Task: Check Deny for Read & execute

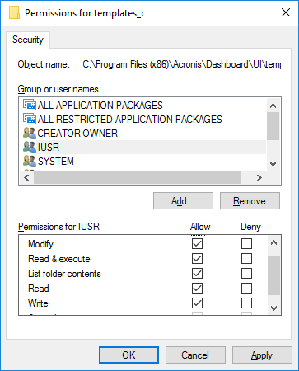Action: tap(246, 258)
